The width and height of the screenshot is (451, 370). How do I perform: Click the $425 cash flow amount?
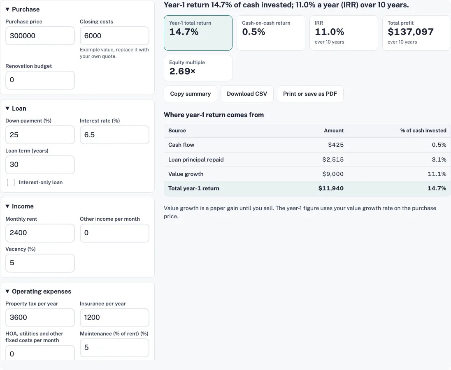336,145
